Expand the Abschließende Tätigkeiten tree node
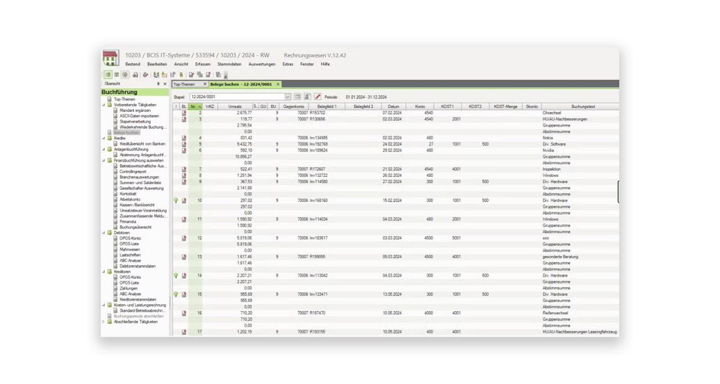720x384 pixels. coord(103,322)
